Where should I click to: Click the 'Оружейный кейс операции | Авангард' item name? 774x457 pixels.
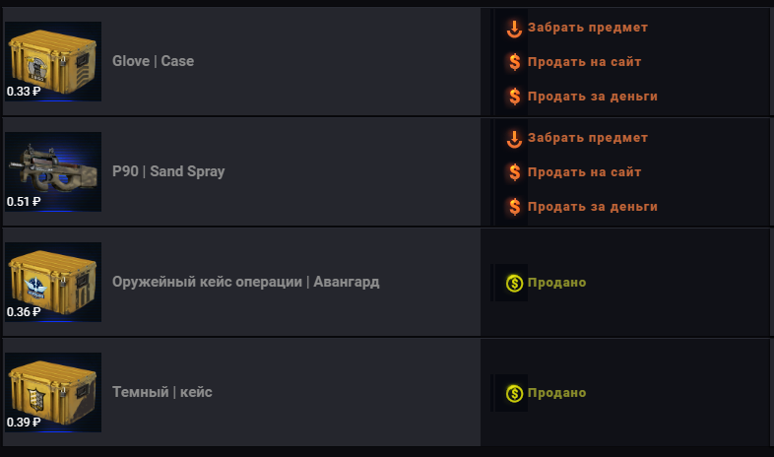(246, 282)
